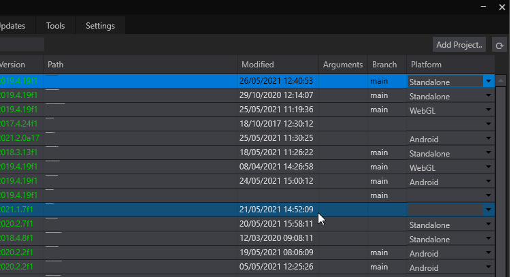Click the refresh projects icon button

tap(499, 45)
